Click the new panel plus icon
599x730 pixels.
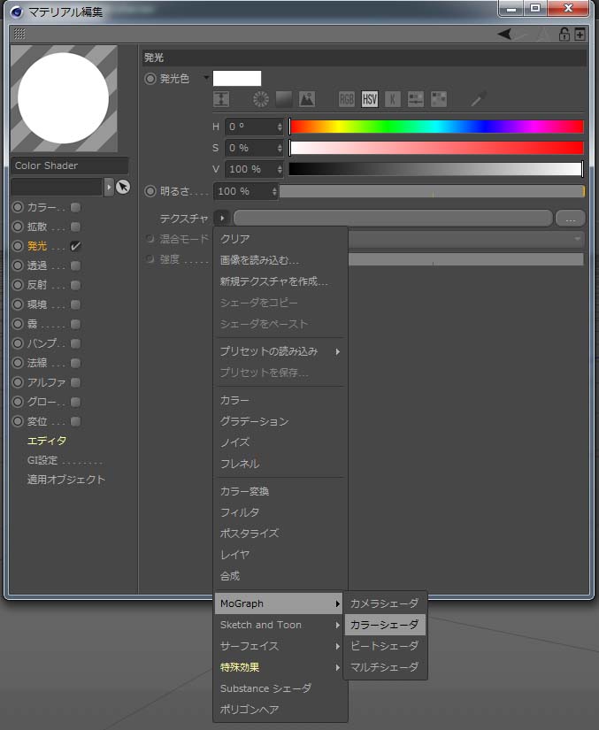(x=580, y=35)
